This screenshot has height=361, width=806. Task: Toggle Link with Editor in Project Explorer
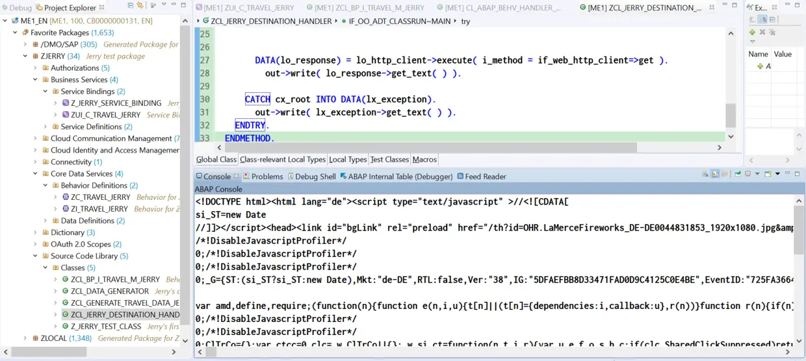(139, 5)
